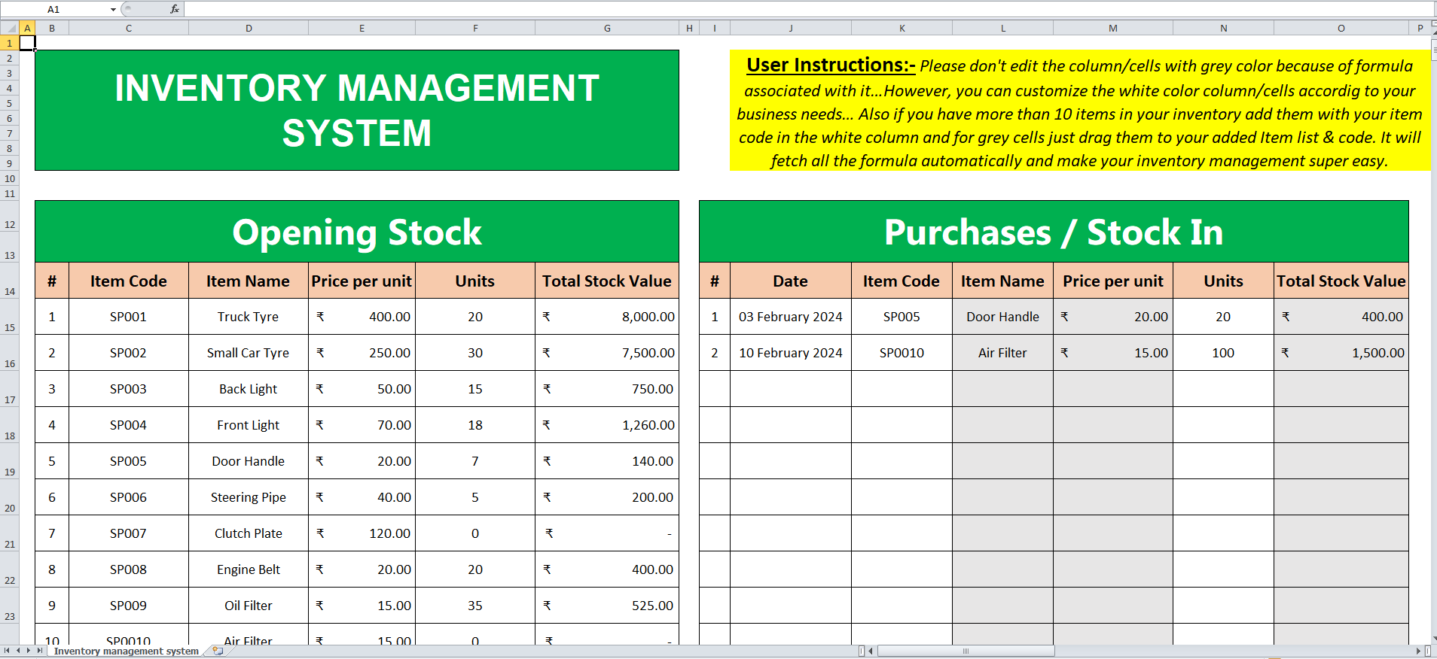
Task: Click the Select All corner triangle
Action: coord(10,28)
